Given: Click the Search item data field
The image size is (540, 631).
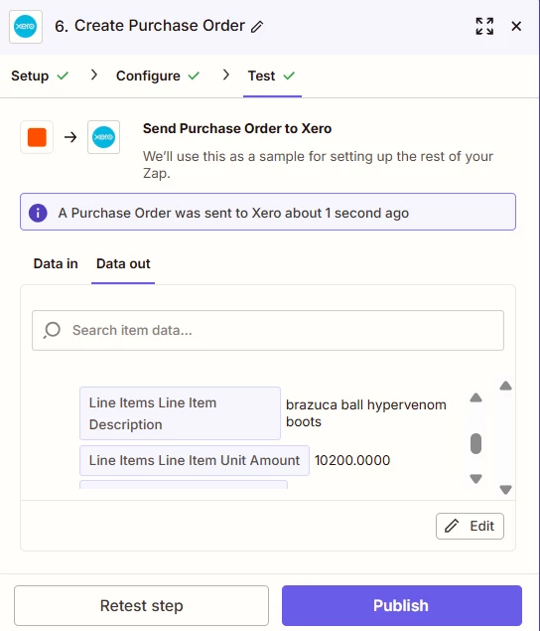Looking at the screenshot, I should point(268,330).
